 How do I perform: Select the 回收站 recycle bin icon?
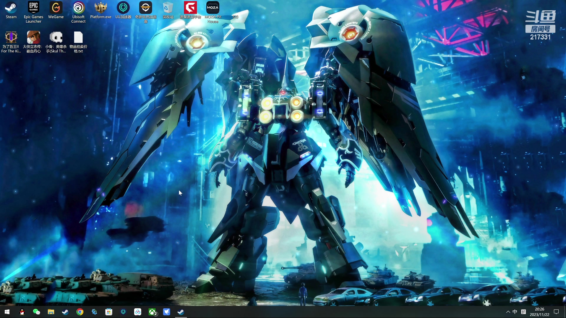coord(168,11)
